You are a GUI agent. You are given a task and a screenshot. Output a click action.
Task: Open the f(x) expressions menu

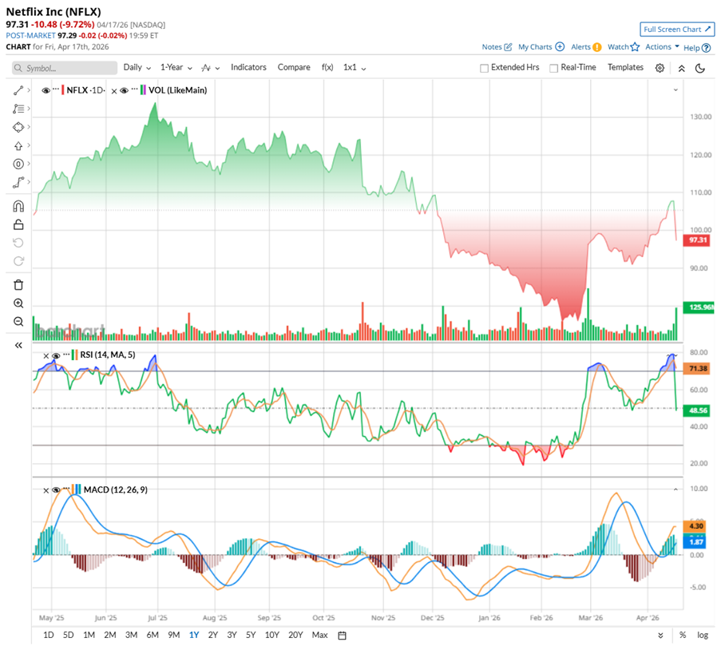(327, 68)
